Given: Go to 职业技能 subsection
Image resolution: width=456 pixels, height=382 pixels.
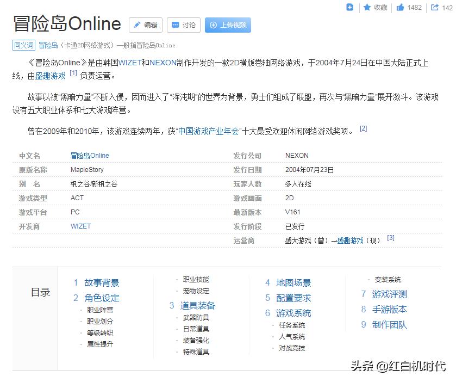Looking at the screenshot, I should (196, 280).
